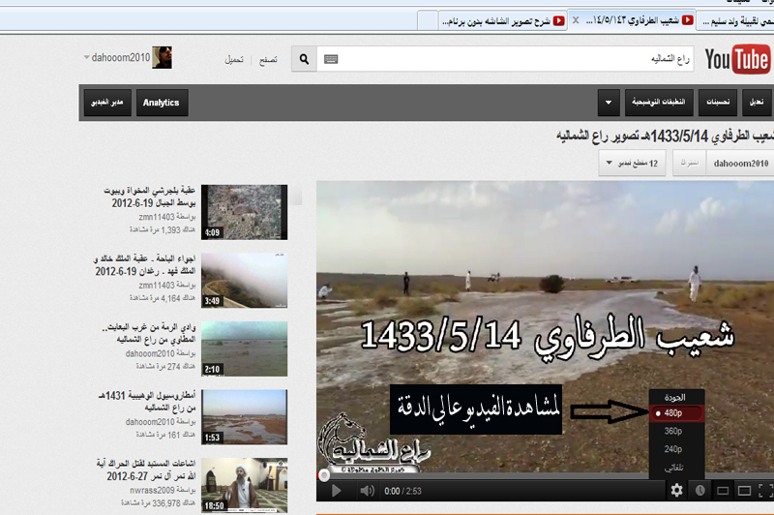
Task: Switch to the شعيب الطرفاوي browser tab
Action: tap(634, 20)
